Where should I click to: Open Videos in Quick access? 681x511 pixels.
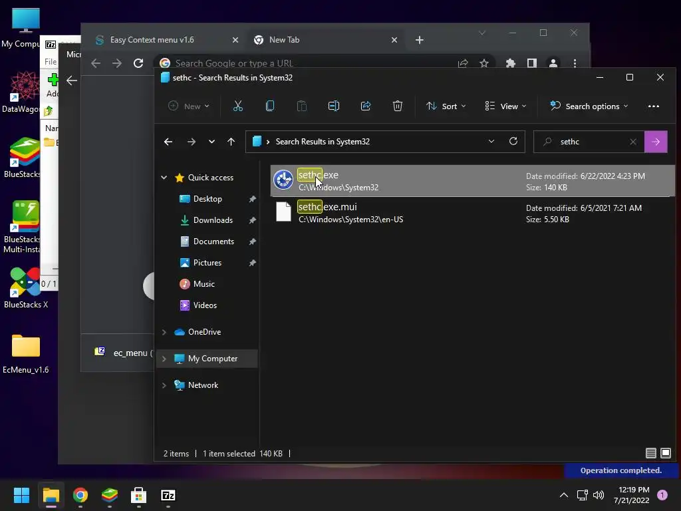point(205,305)
